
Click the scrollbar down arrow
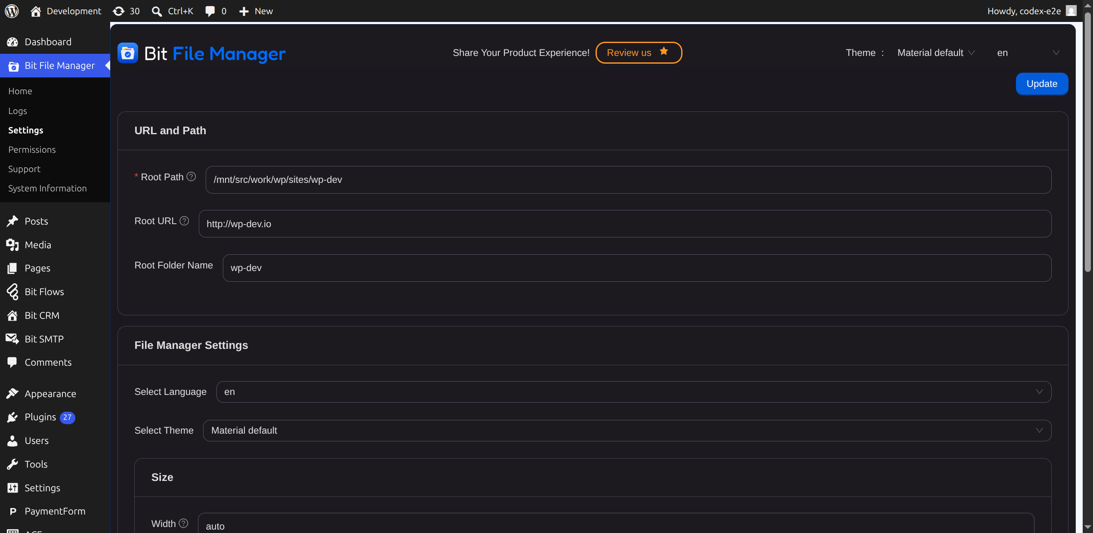click(1088, 527)
